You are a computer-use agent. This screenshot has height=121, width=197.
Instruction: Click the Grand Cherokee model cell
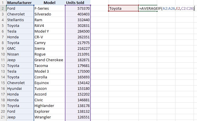(49, 60)
